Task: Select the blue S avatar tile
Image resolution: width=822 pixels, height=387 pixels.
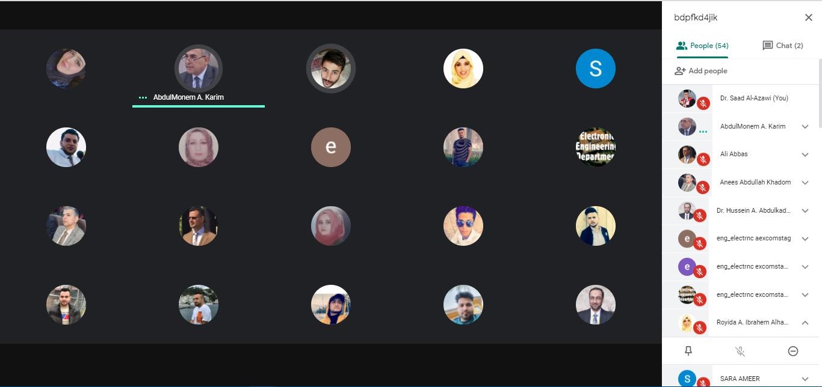Action: [x=596, y=69]
